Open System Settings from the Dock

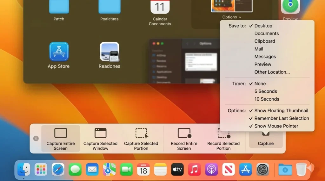[x=262, y=169]
